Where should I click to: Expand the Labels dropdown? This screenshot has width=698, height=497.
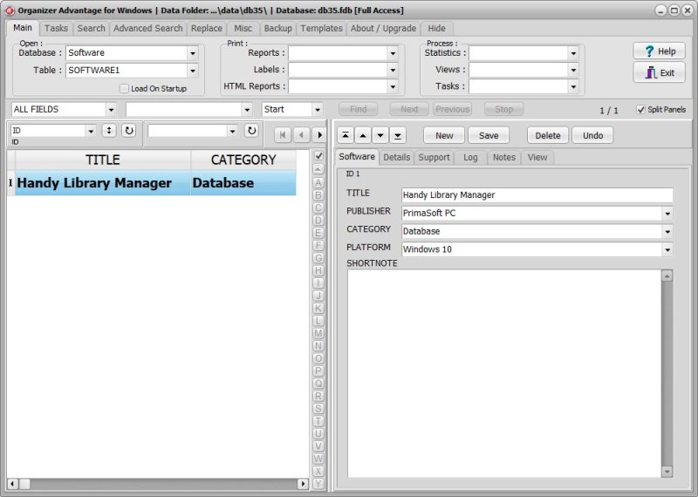(393, 70)
